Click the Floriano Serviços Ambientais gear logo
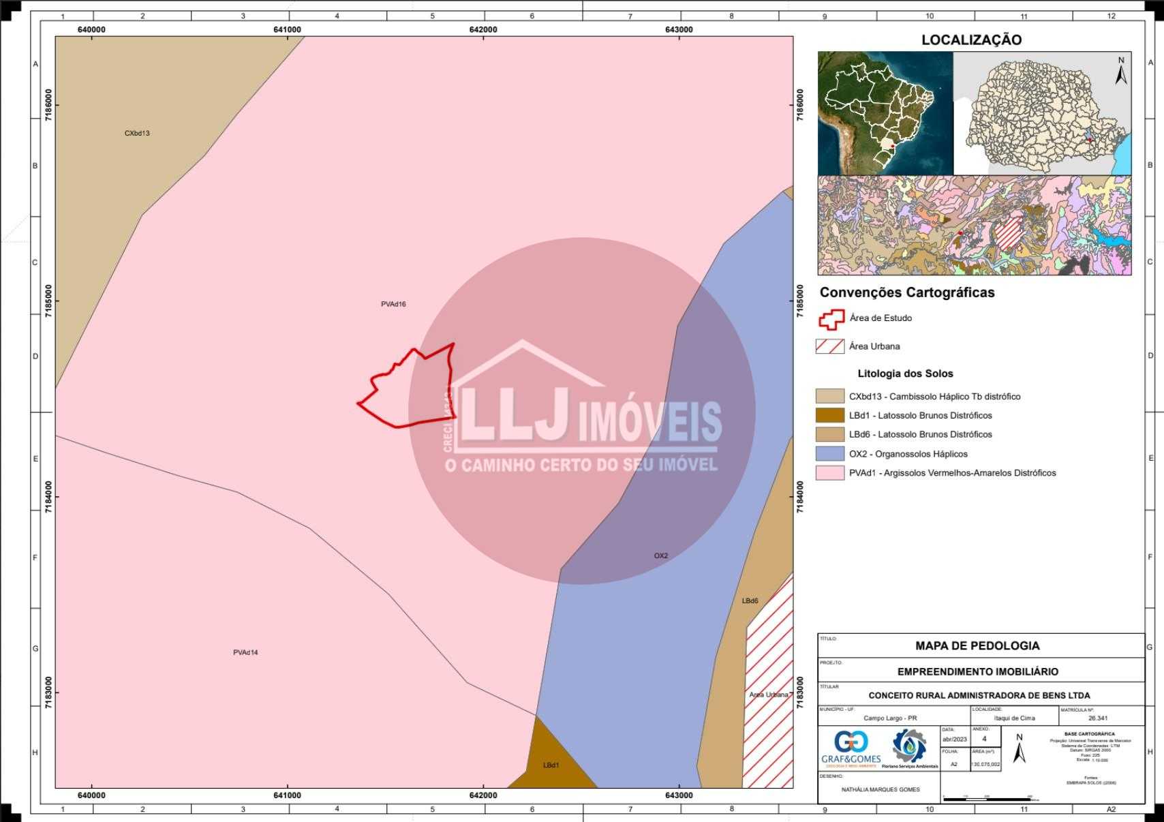This screenshot has height=822, width=1164. click(909, 746)
